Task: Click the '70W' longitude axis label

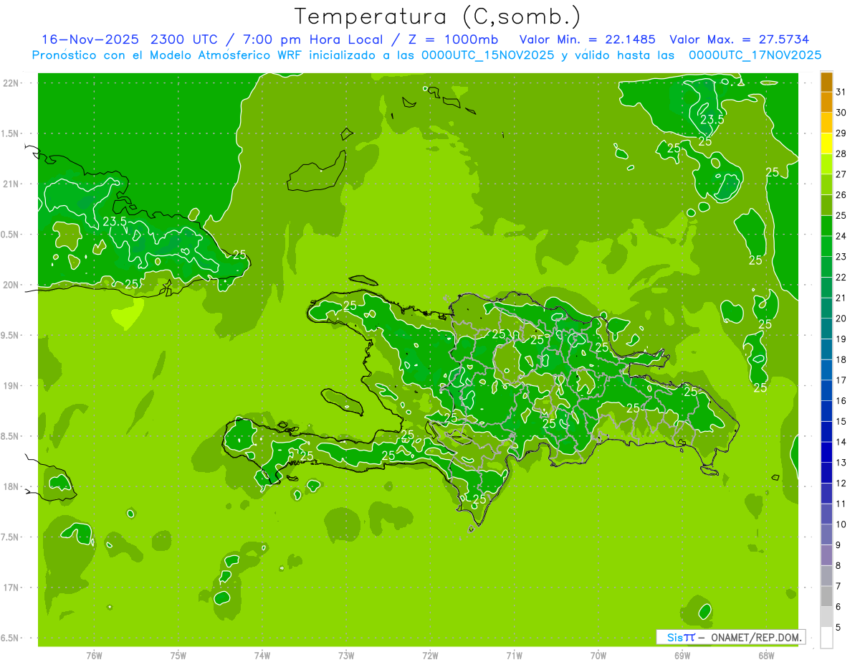Action: (598, 656)
